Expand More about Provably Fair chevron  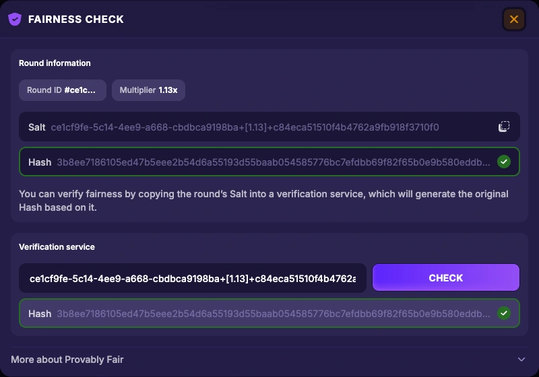[521, 359]
